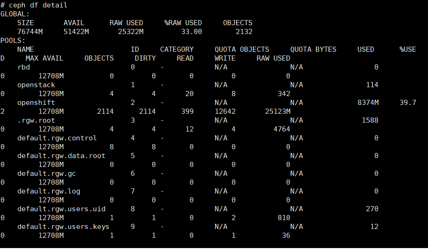Viewport: 428px width, 249px height.
Task: Click the %RAW USED value '33.00'
Action: click(192, 32)
